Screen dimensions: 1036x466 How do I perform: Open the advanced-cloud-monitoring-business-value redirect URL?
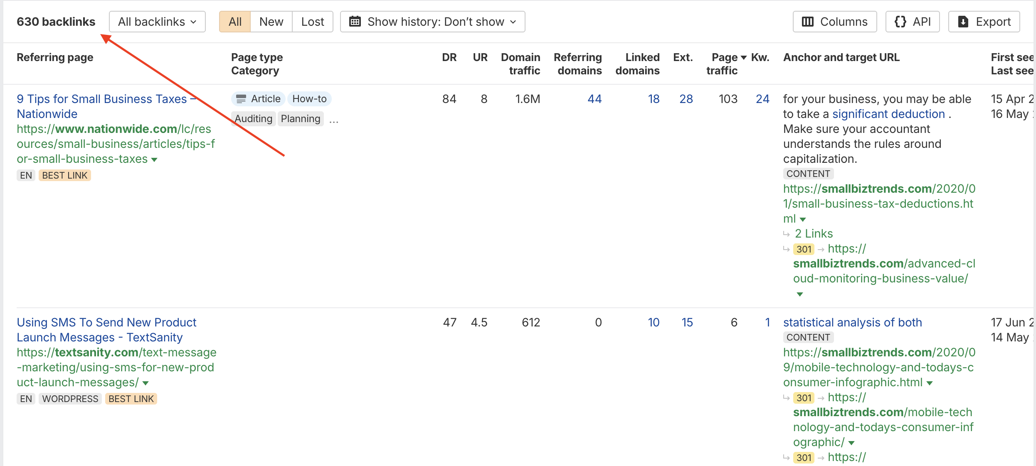pyautogui.click(x=884, y=263)
